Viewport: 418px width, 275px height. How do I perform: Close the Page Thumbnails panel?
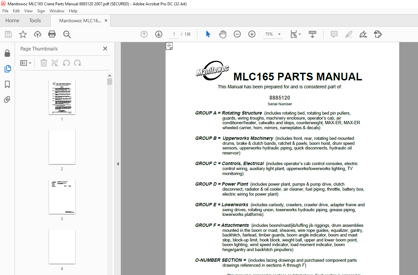pyautogui.click(x=105, y=48)
